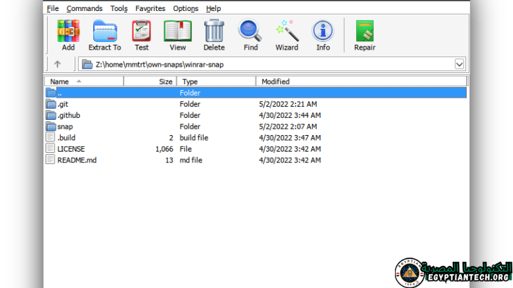Launch the Wizard tool
The height and width of the screenshot is (288, 513).
coord(287,32)
